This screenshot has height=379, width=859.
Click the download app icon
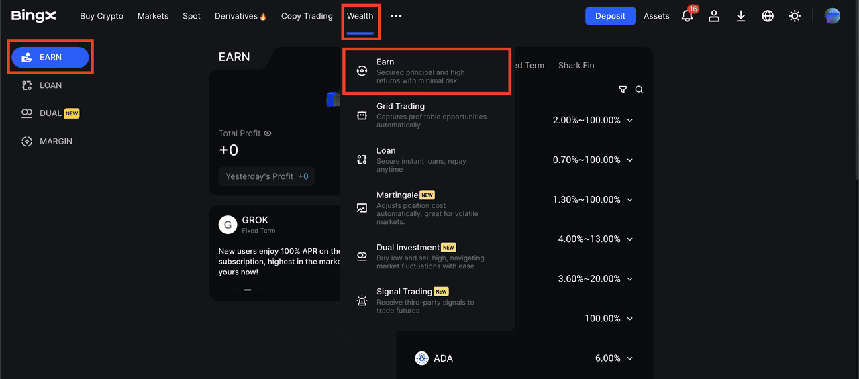pos(741,16)
